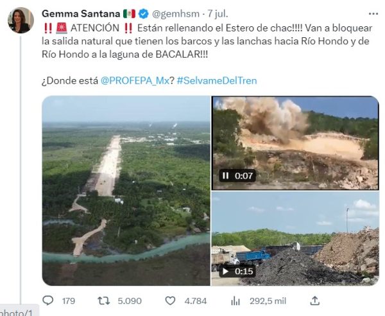Play the dump trucks video thumbnail
Image resolution: width=385 pixels, height=316 pixels.
tap(295, 239)
